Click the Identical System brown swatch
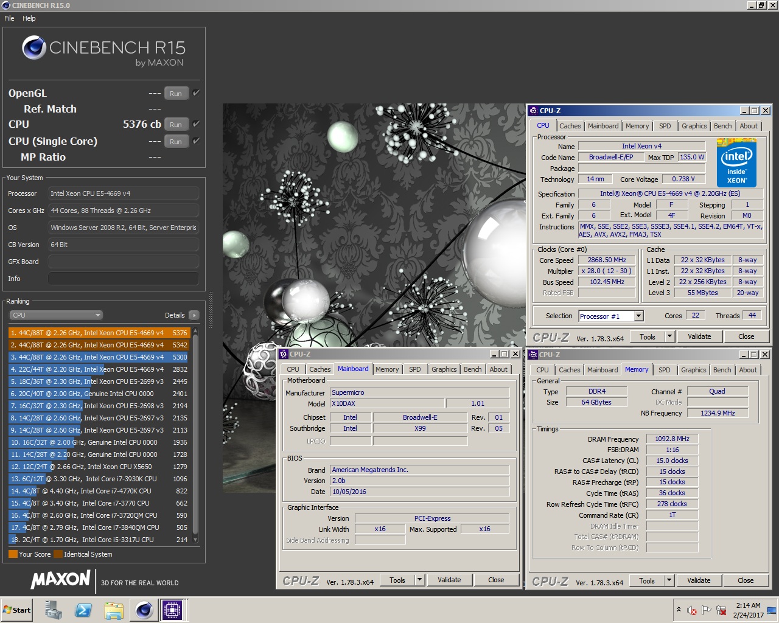 click(58, 554)
